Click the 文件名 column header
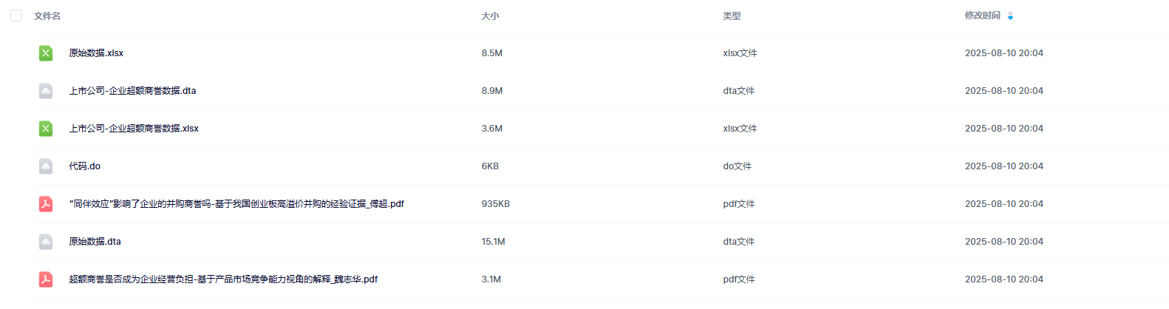 (x=47, y=16)
